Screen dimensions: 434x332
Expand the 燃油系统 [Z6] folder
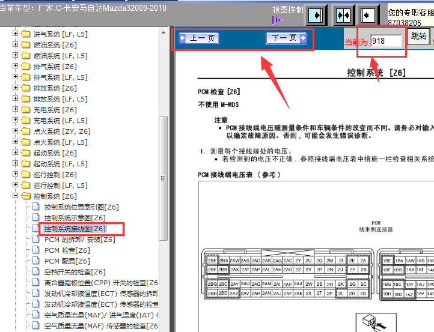[x=15, y=44]
